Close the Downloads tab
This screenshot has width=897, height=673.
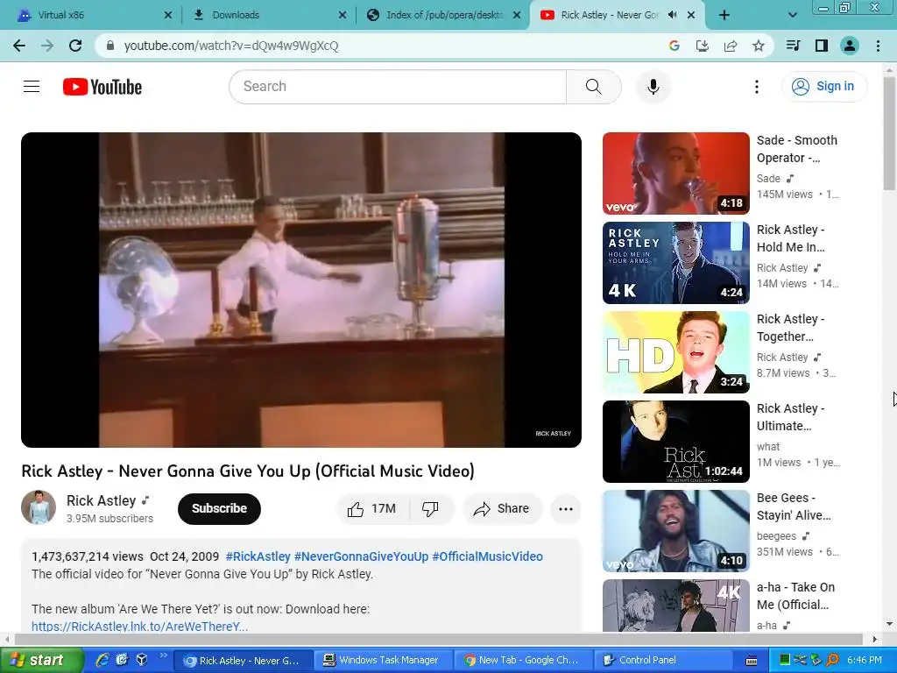pos(343,15)
